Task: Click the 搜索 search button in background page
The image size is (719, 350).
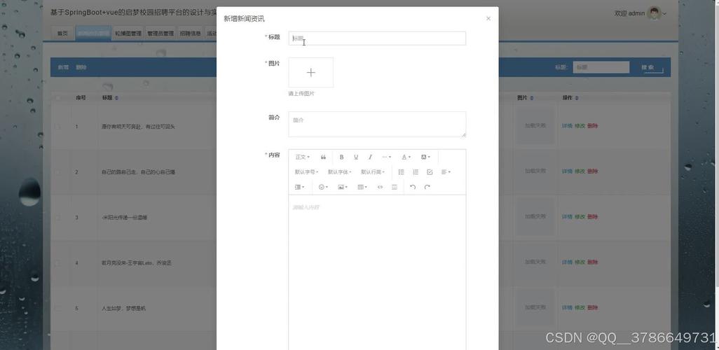Action: pos(648,67)
